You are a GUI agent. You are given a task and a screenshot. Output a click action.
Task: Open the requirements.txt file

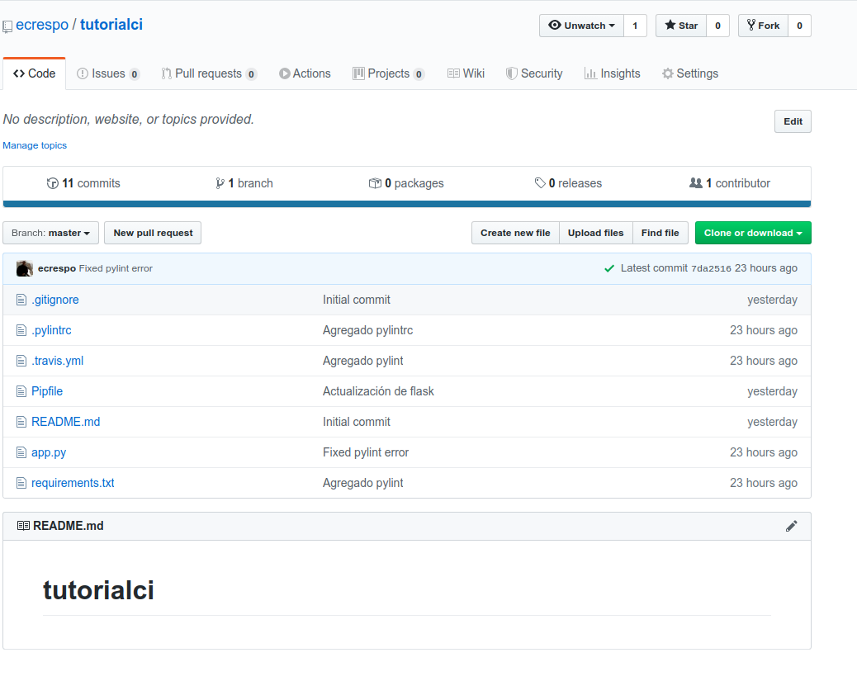point(73,483)
